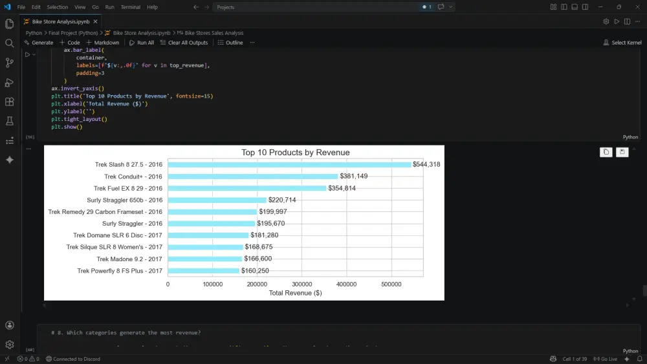
Task: Toggle bottom panel visibility
Action: [x=575, y=7]
